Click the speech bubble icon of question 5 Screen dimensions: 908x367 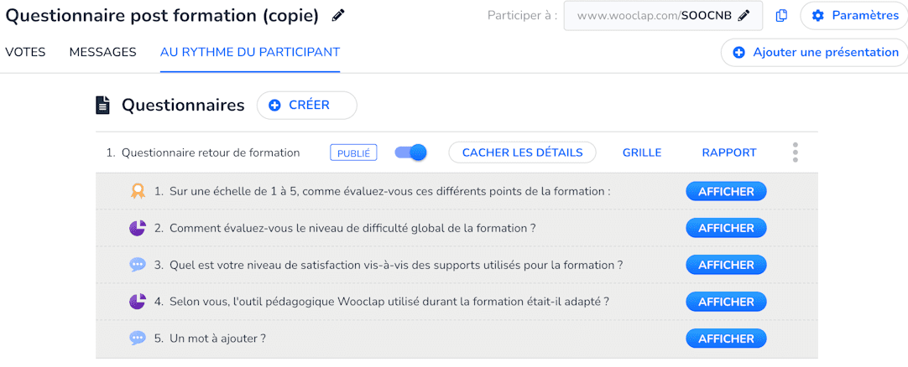(x=138, y=339)
